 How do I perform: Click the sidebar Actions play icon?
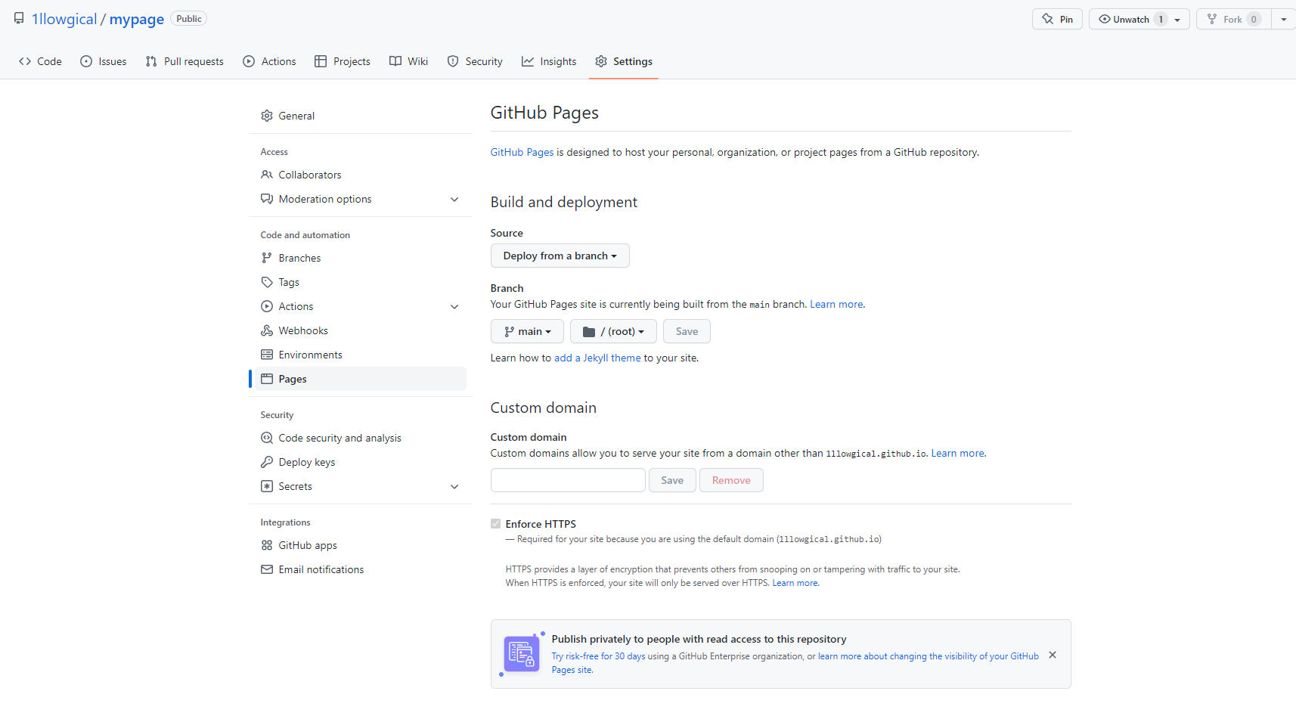267,306
